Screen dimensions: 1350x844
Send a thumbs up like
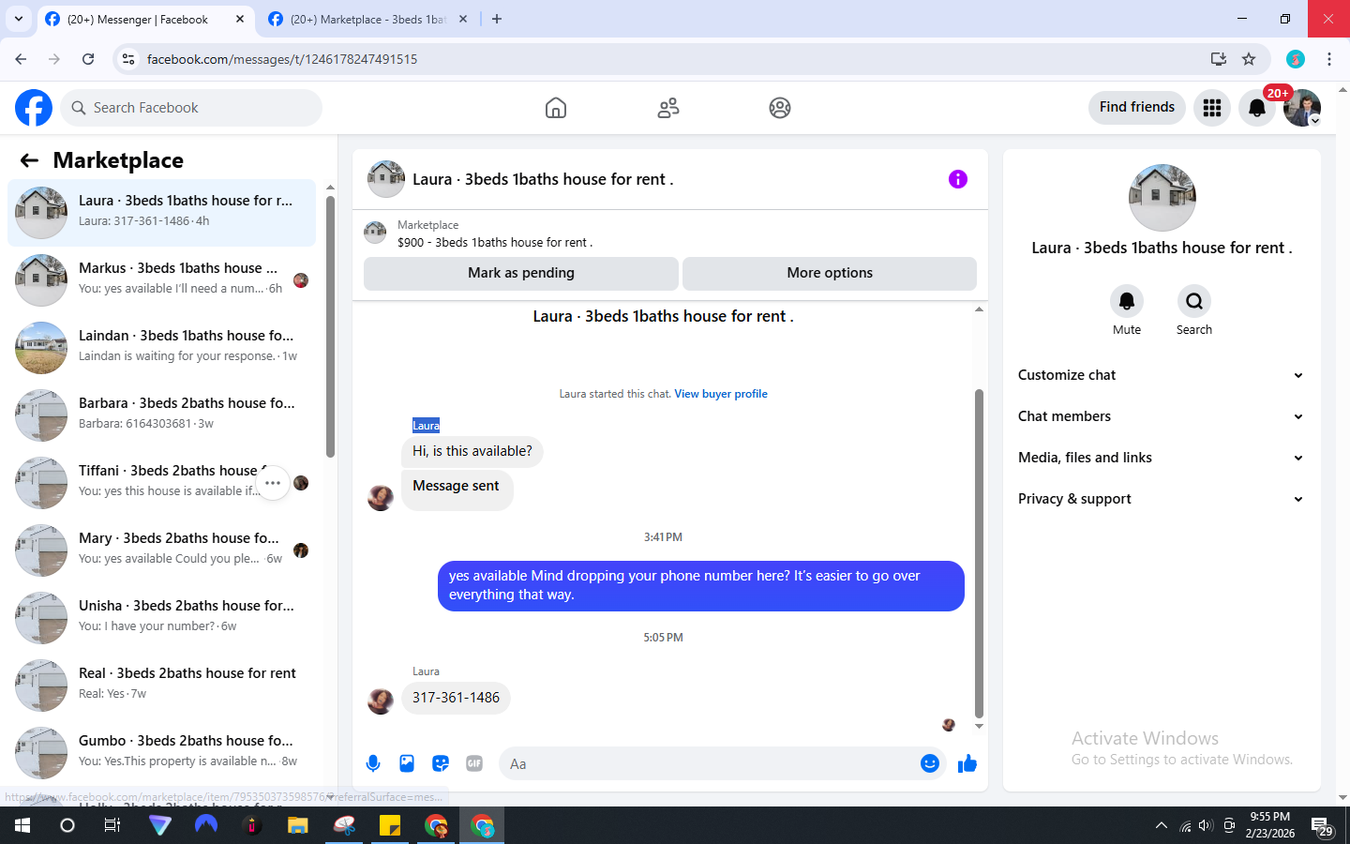click(967, 763)
